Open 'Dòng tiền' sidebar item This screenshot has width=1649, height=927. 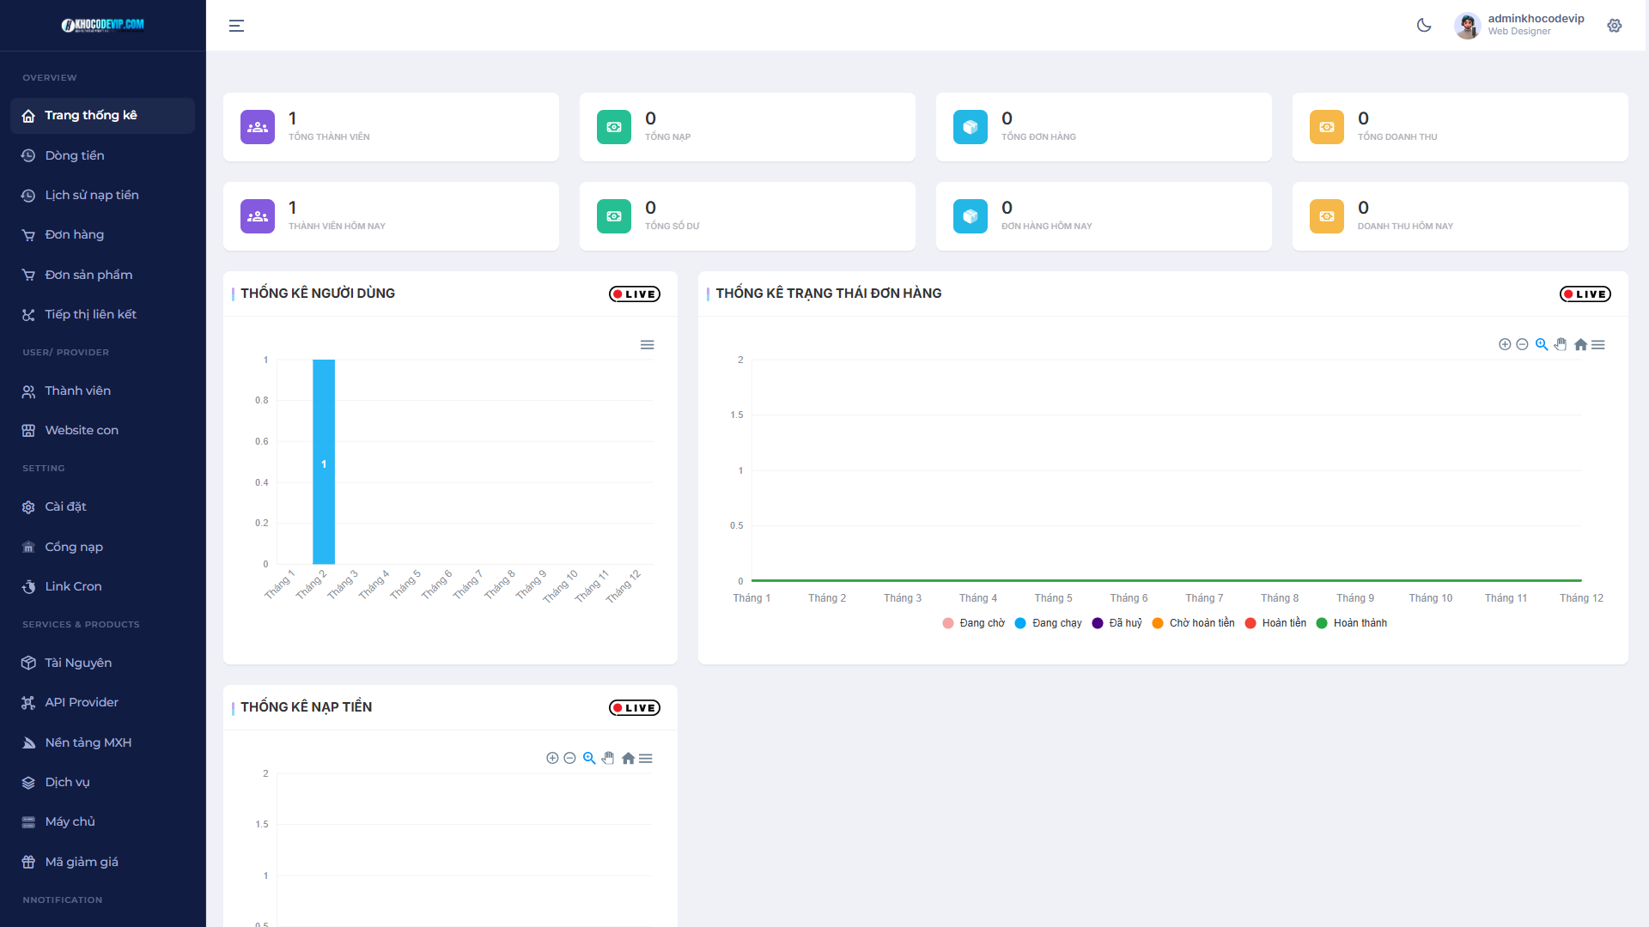point(75,155)
